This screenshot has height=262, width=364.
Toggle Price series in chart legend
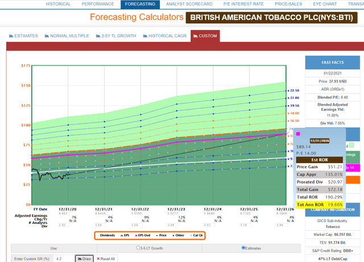point(162,235)
